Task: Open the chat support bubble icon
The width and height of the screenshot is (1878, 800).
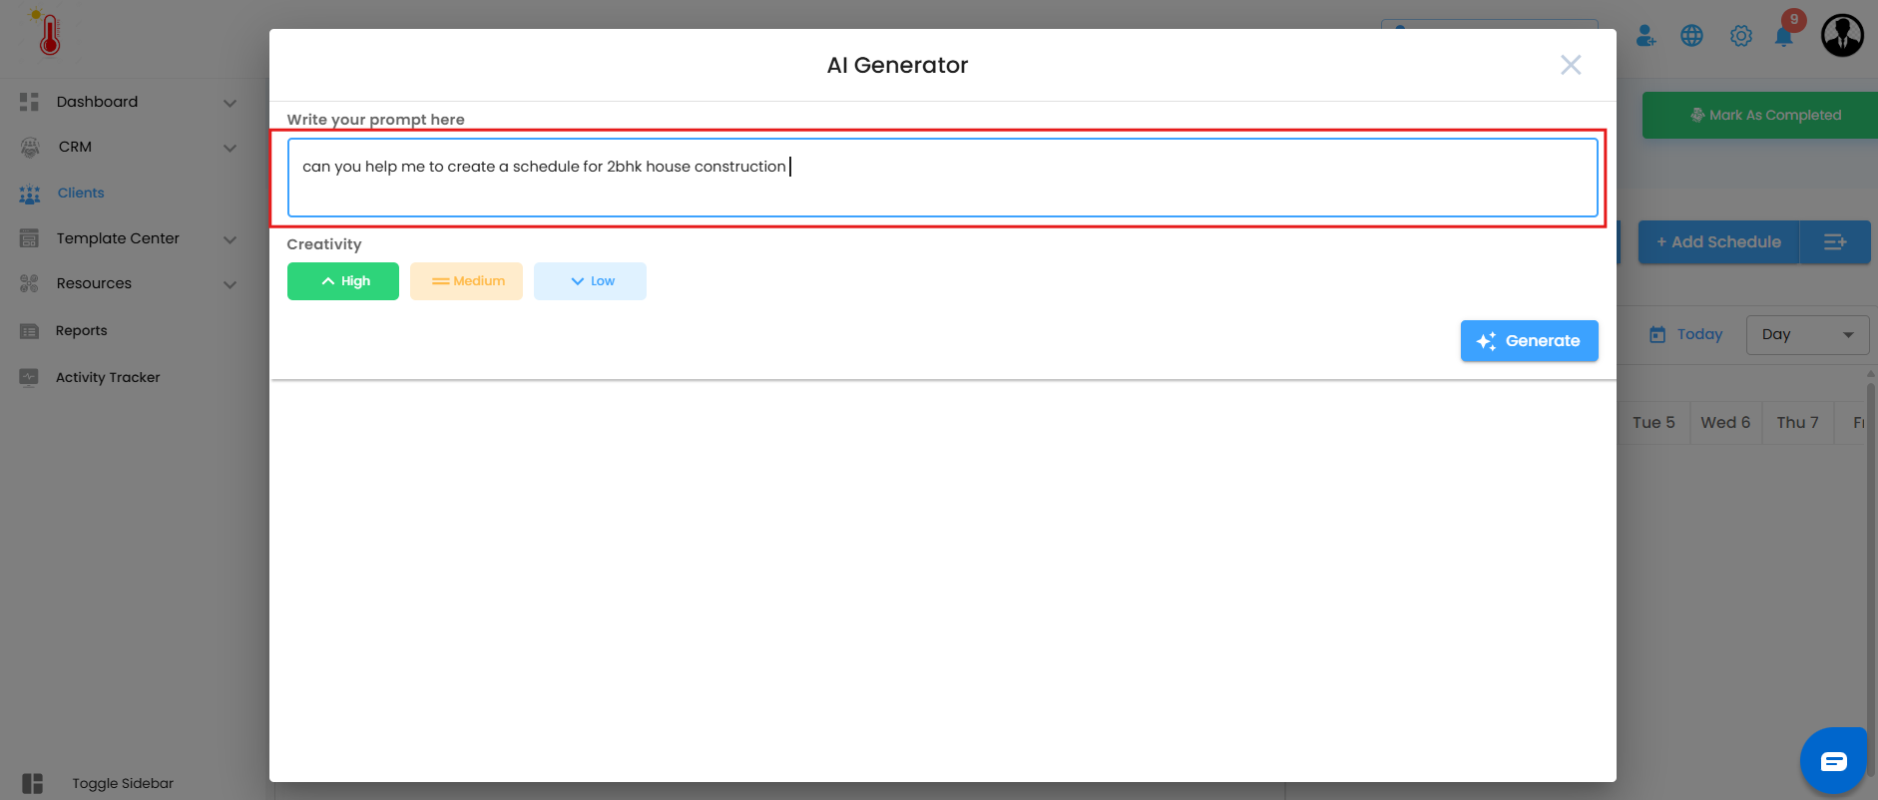Action: pyautogui.click(x=1833, y=762)
